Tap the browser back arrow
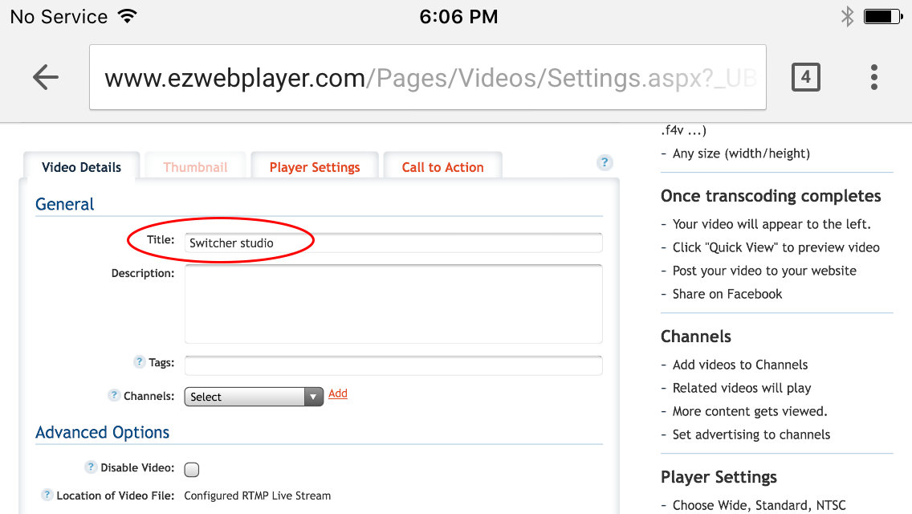This screenshot has width=912, height=514. pyautogui.click(x=46, y=77)
